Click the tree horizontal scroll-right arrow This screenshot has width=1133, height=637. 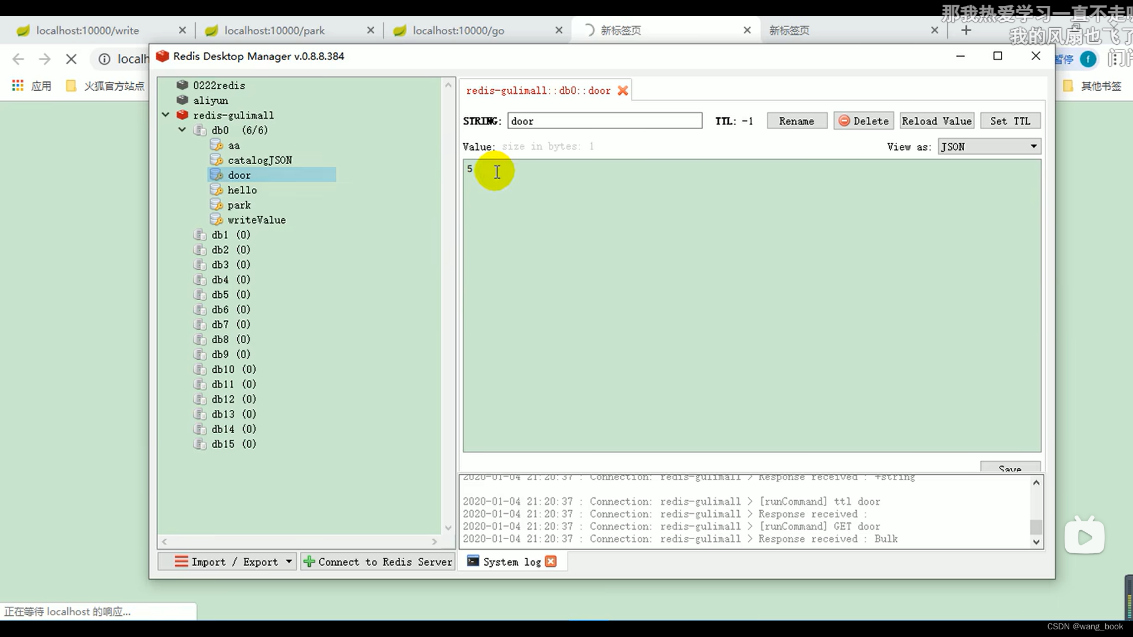[x=434, y=541]
